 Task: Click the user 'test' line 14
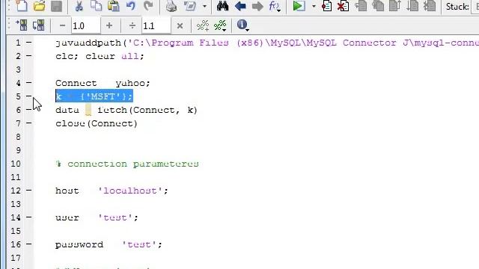97,217
